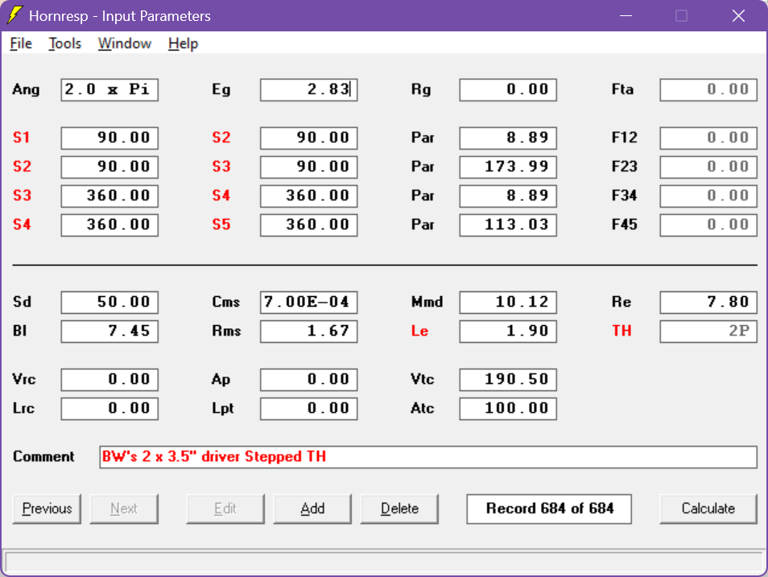Click the Sd input field
Image resolution: width=768 pixels, height=577 pixels.
coord(109,302)
